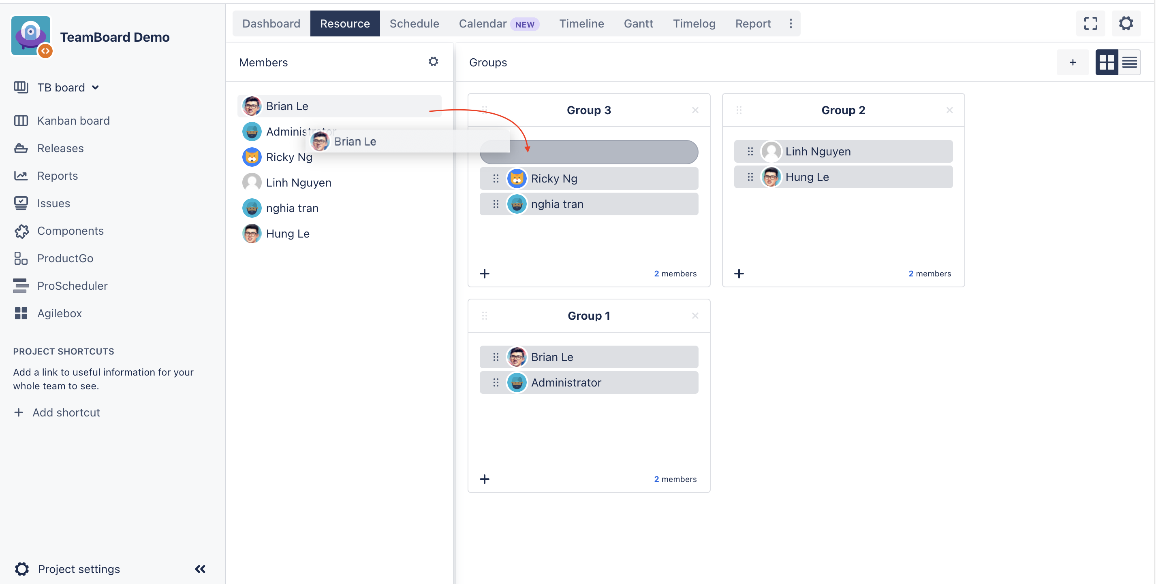Viewport: 1156px width, 584px height.
Task: Switch to the Dashboard tab
Action: (271, 22)
